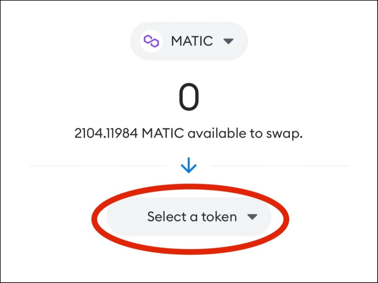Click the available MATIC balance text
The height and width of the screenshot is (283, 378).
point(188,135)
